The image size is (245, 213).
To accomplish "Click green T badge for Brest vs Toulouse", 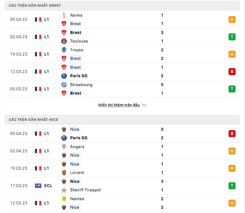I will coord(232,37).
